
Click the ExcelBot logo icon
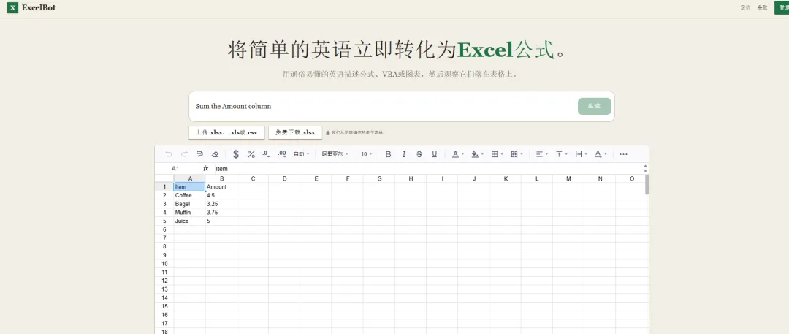(x=12, y=7)
